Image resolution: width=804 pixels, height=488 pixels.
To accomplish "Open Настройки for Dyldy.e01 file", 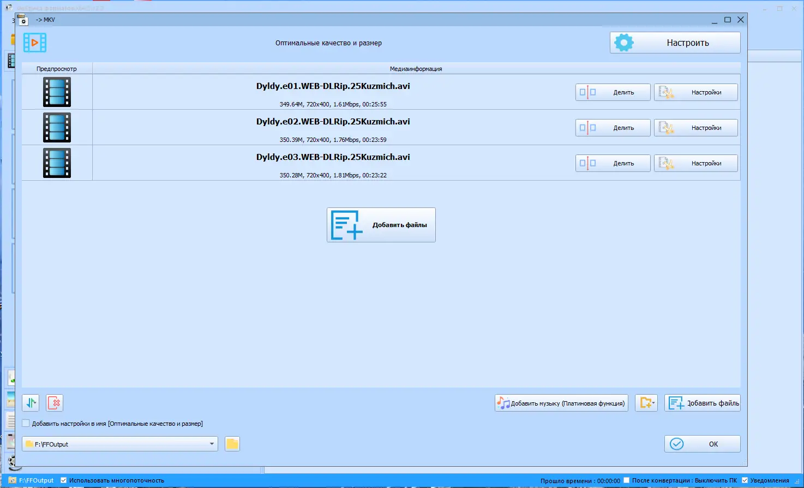I will pos(696,92).
